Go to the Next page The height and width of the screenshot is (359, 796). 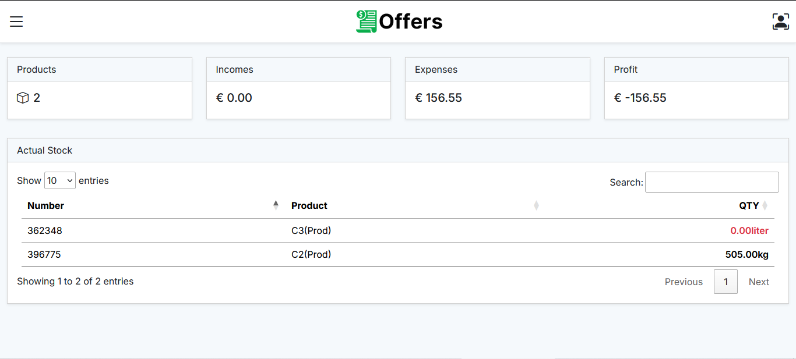pyautogui.click(x=759, y=282)
